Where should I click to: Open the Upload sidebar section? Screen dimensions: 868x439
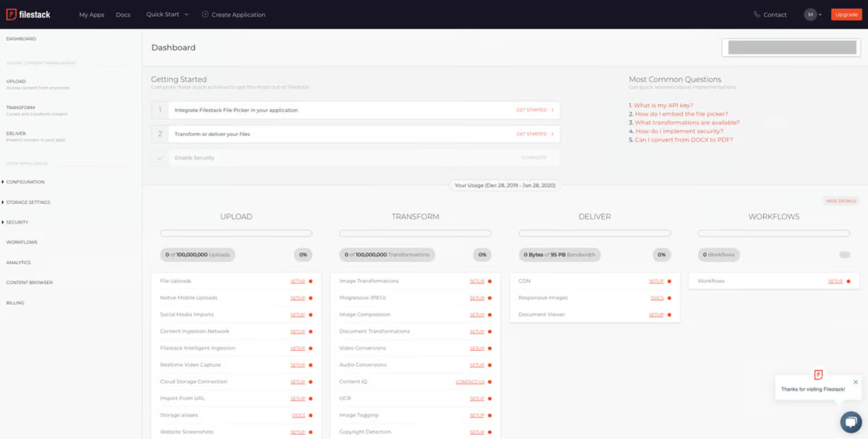click(x=38, y=84)
